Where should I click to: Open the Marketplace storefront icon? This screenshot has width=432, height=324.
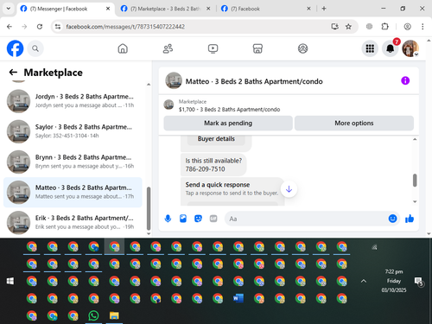(257, 48)
